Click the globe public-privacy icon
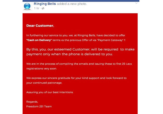The width and height of the screenshot is (163, 114). pos(43,8)
